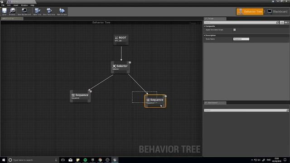
Task: Open the Details property matrix grid icon
Action: click(x=282, y=22)
